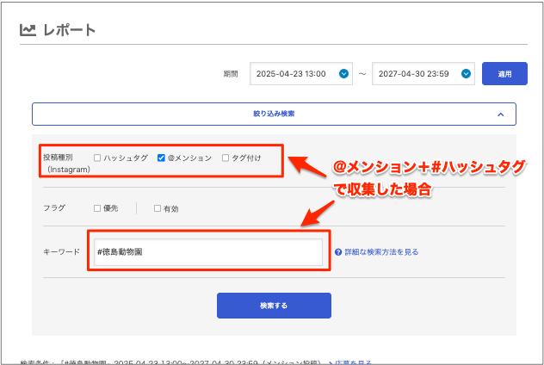Viewport: 544px width, 365px height.
Task: Open the start date picker arrow icon
Action: click(x=344, y=74)
